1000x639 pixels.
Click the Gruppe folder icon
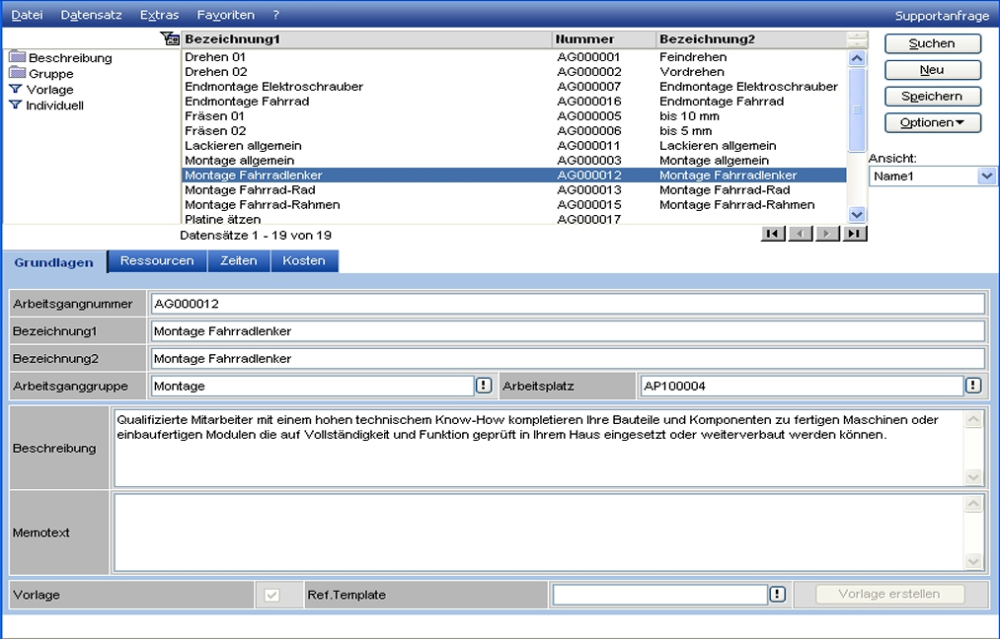(17, 73)
